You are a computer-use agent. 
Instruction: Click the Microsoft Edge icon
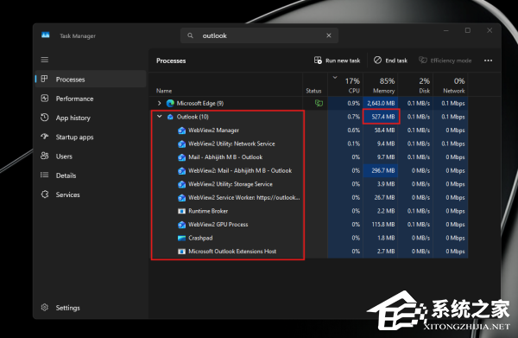pos(170,103)
